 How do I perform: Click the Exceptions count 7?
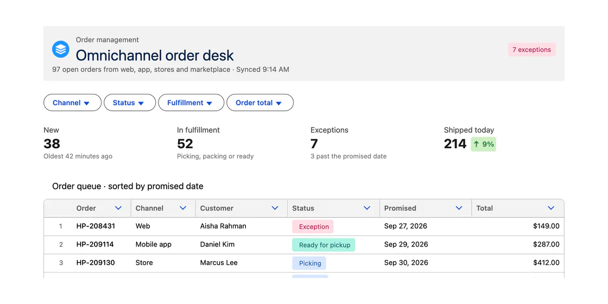coord(314,144)
